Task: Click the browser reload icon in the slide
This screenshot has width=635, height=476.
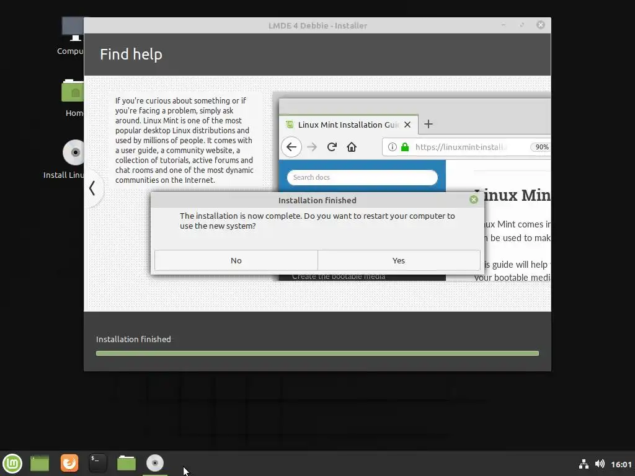Action: point(332,147)
